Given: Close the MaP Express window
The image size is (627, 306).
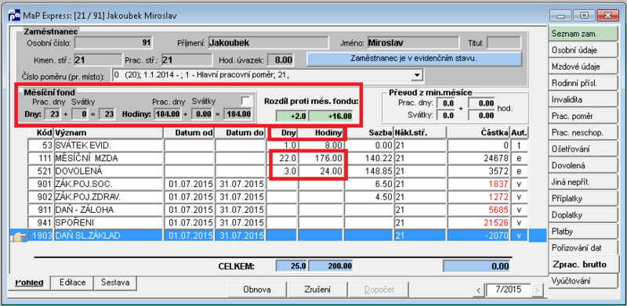Looking at the screenshot, I should click(x=608, y=16).
